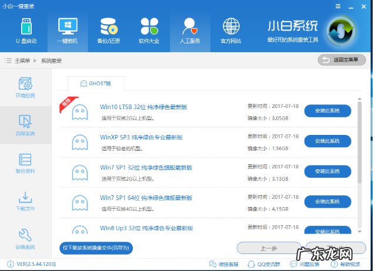This screenshot has width=375, height=271.
Task: Click the Win10 LTSB 32位 ghost icon
Action: pyautogui.click(x=80, y=112)
